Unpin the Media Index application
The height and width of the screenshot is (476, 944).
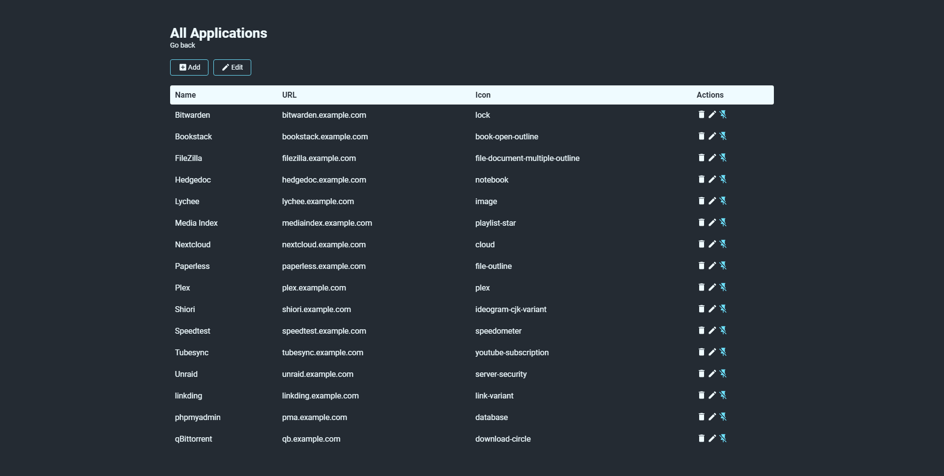coord(723,223)
